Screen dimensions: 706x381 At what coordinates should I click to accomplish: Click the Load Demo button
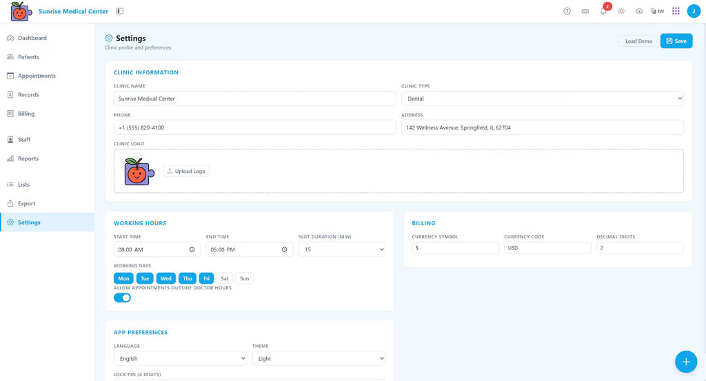coord(638,41)
